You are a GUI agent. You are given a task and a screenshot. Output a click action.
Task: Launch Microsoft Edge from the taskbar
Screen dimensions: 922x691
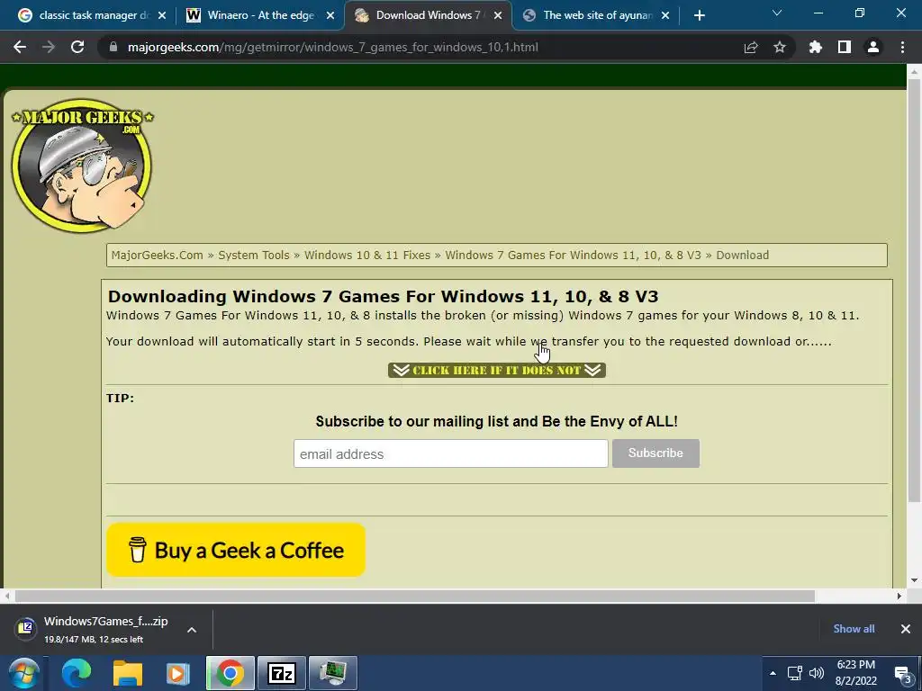coord(77,673)
